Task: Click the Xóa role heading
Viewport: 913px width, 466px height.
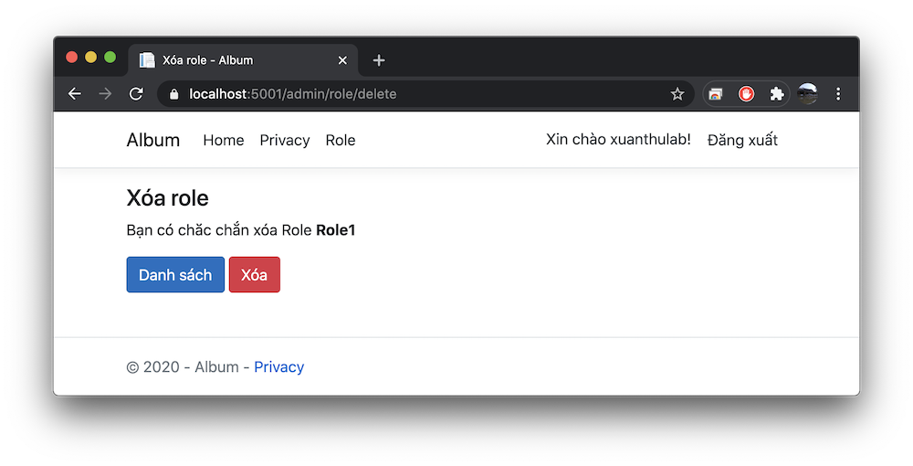Action: (168, 198)
